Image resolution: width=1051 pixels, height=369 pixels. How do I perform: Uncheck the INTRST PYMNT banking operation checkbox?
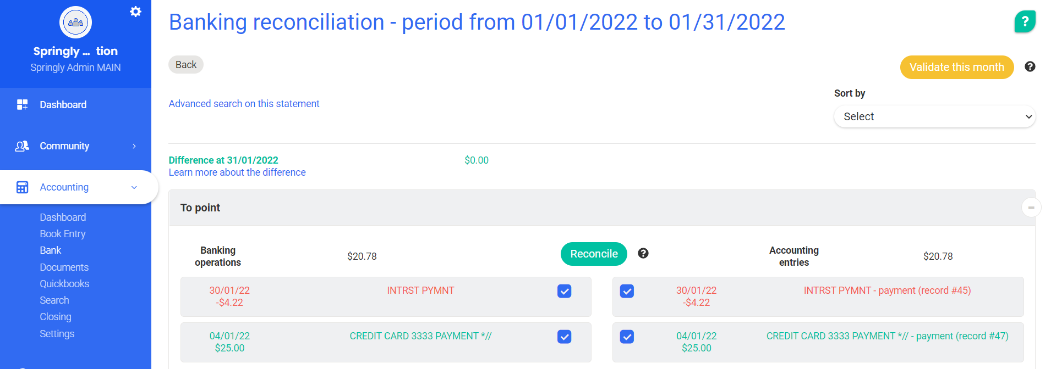pos(564,291)
